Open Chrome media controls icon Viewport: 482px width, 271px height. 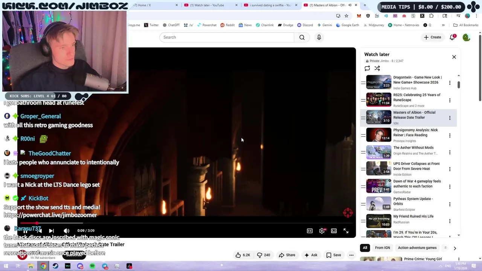[x=458, y=16]
